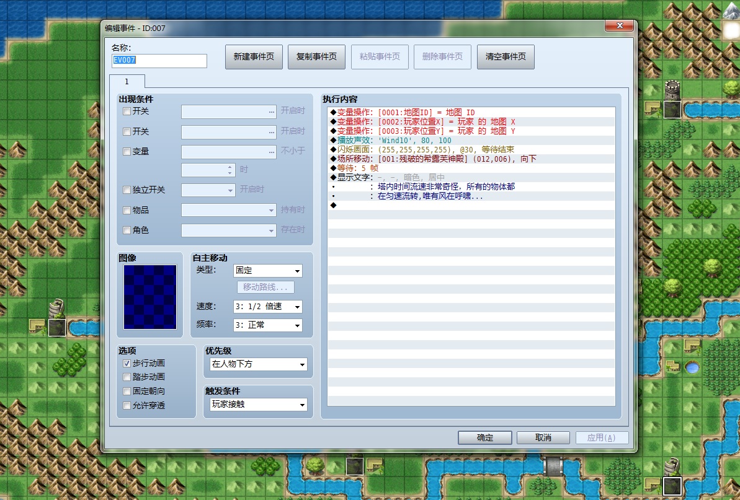Viewport: 740px width, 500px height.
Task: Expand the 频率 dropdown
Action: click(267, 325)
